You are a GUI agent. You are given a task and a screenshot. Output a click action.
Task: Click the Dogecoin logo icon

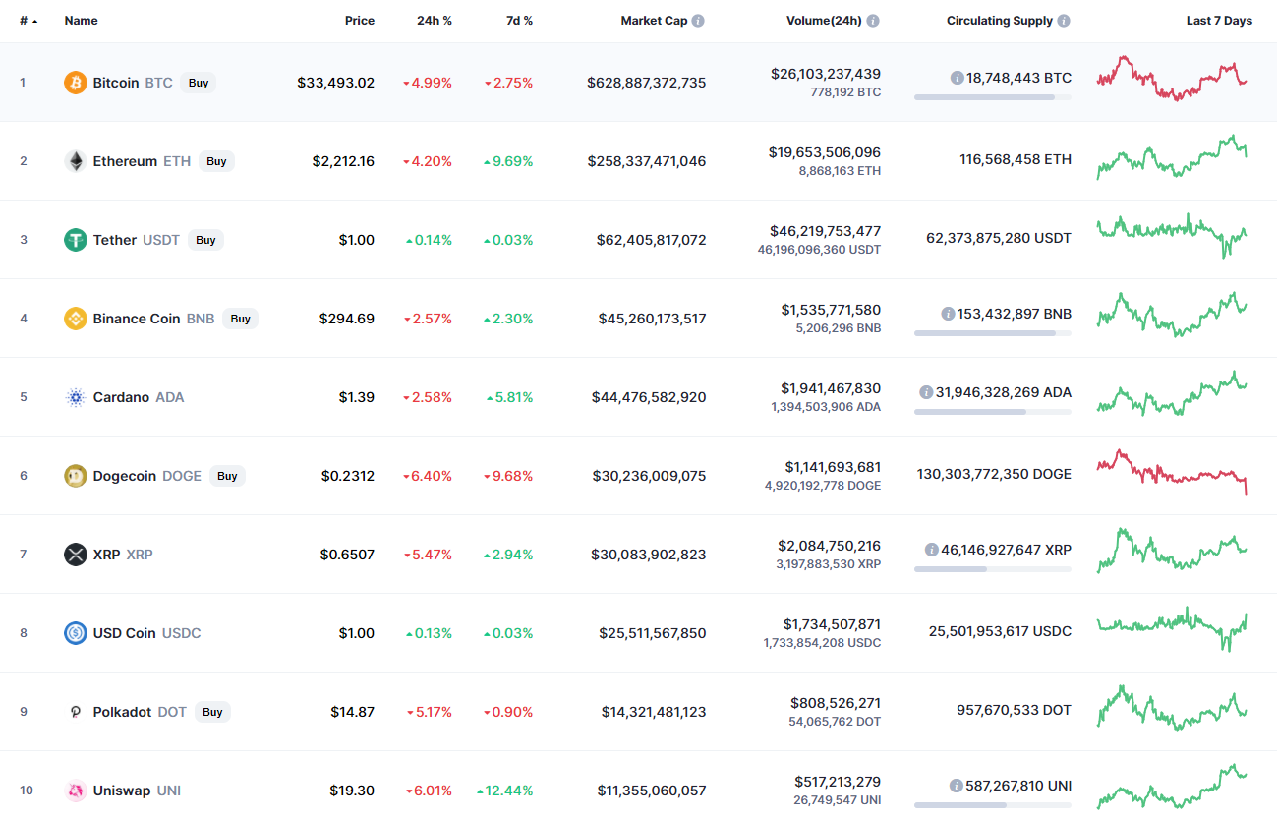pyautogui.click(x=76, y=476)
